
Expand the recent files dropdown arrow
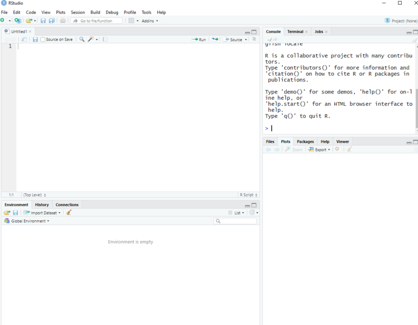(35, 21)
